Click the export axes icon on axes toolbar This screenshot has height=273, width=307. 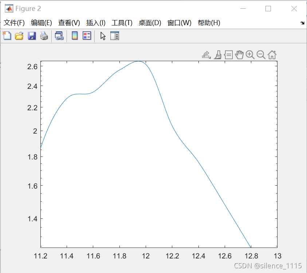click(206, 55)
